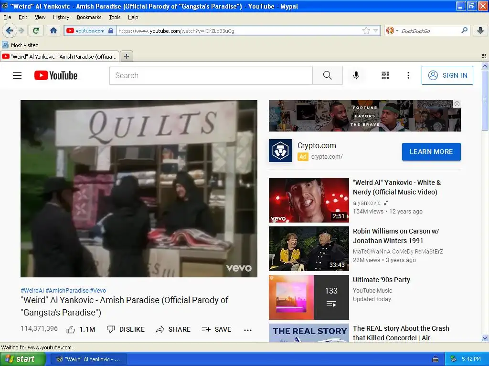Expand the URL history dropdown arrow
This screenshot has width=489, height=366.
375,30
